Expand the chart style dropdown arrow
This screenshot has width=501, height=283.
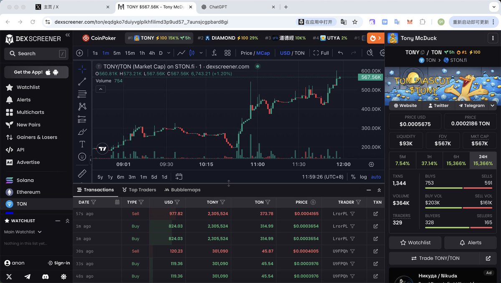pos(201,53)
